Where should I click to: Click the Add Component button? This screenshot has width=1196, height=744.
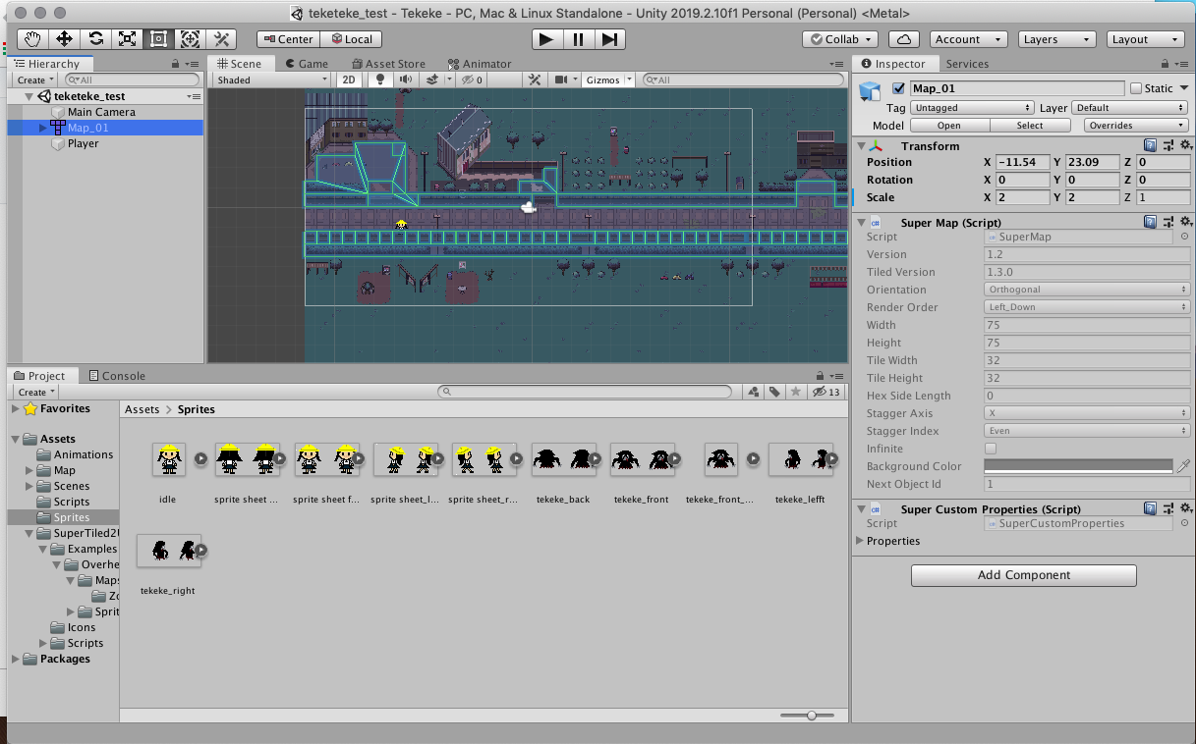[x=1023, y=575]
